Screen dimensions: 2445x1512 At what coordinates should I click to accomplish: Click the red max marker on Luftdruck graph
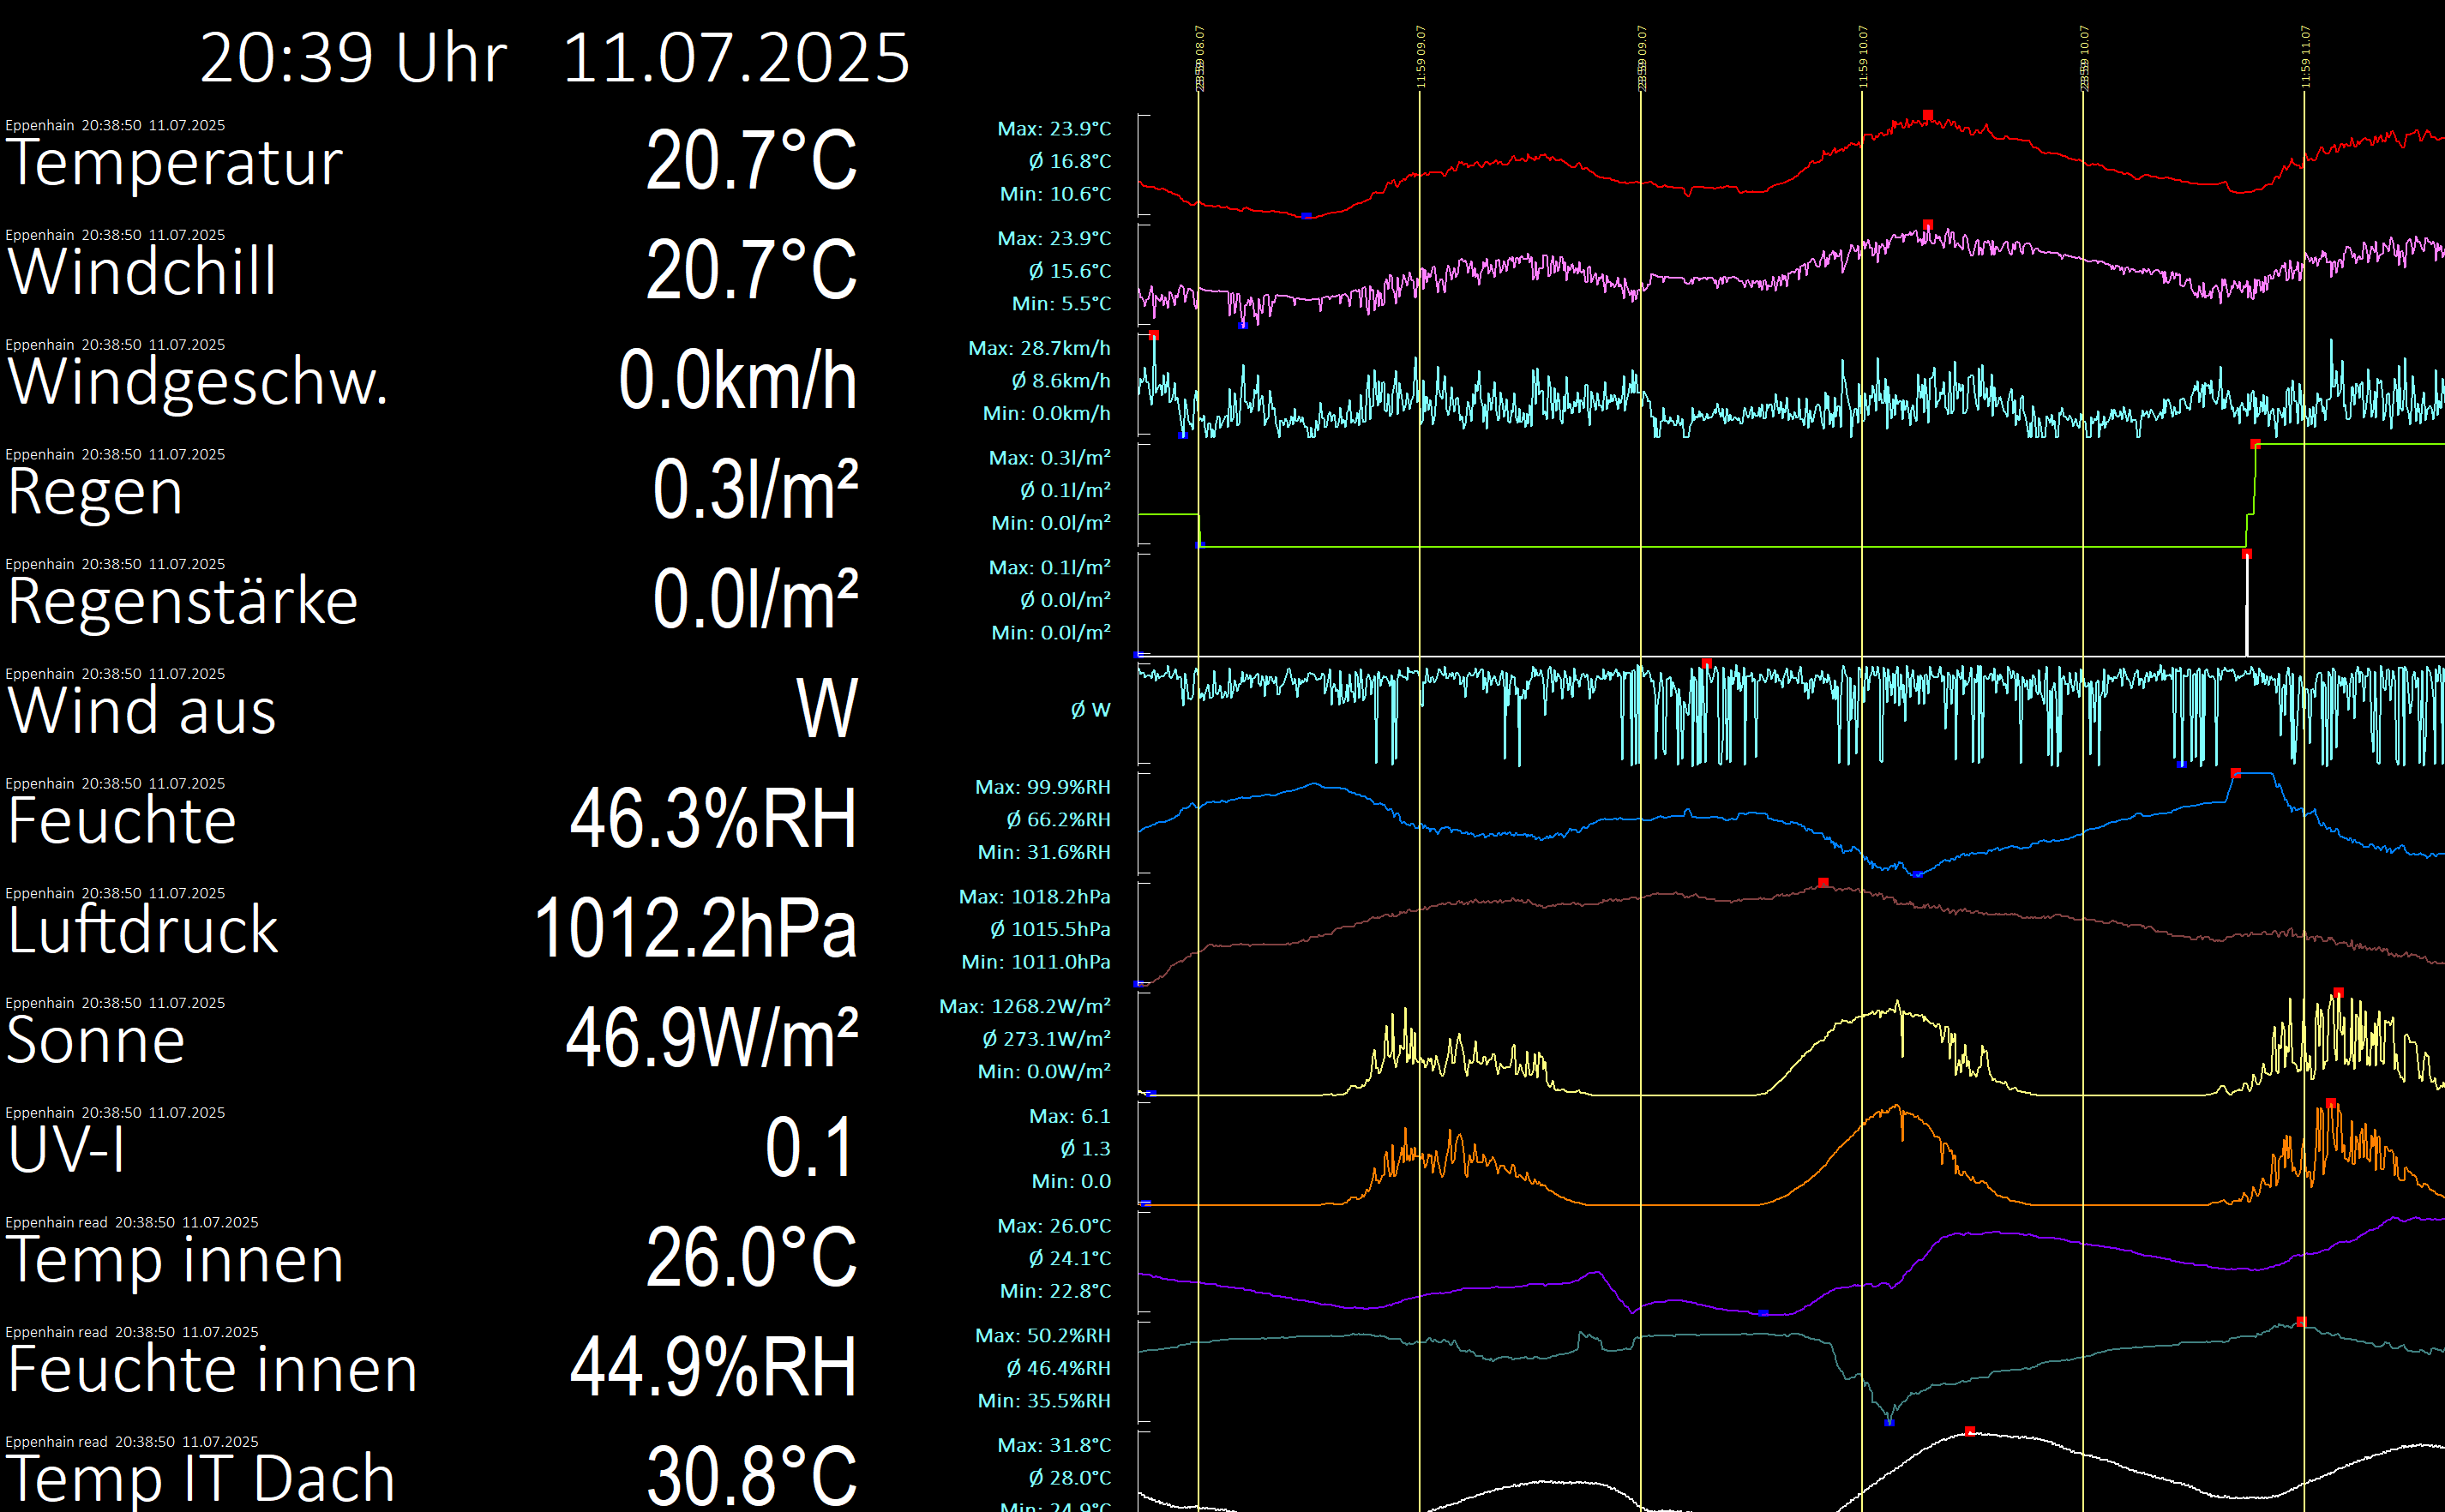[x=1823, y=882]
